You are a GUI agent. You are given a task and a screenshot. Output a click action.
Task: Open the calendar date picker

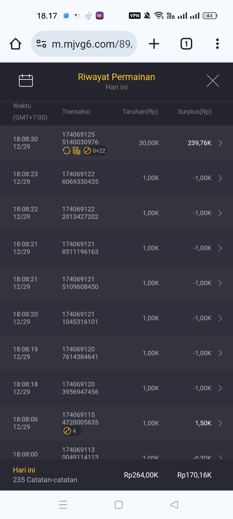tap(26, 80)
